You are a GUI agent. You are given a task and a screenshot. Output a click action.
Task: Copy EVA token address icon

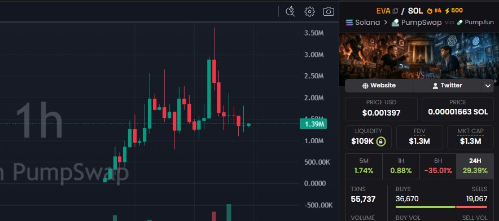point(396,11)
